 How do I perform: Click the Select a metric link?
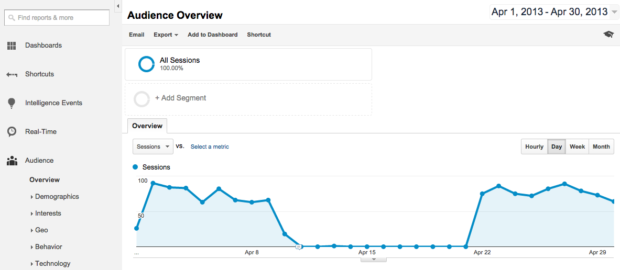click(x=210, y=147)
